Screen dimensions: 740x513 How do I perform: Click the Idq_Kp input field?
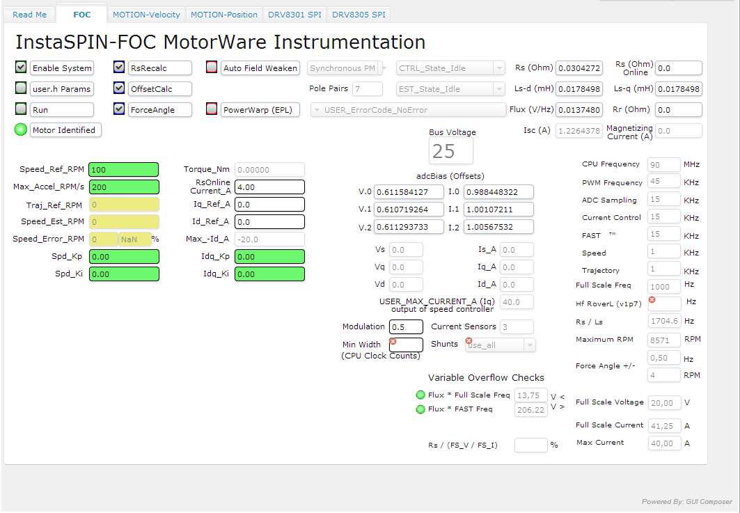pyautogui.click(x=269, y=257)
